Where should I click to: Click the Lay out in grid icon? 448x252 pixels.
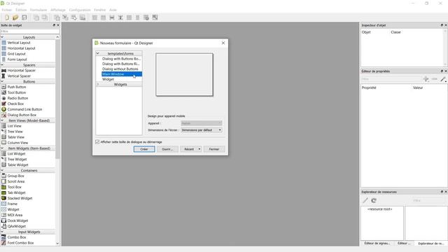coord(129,17)
